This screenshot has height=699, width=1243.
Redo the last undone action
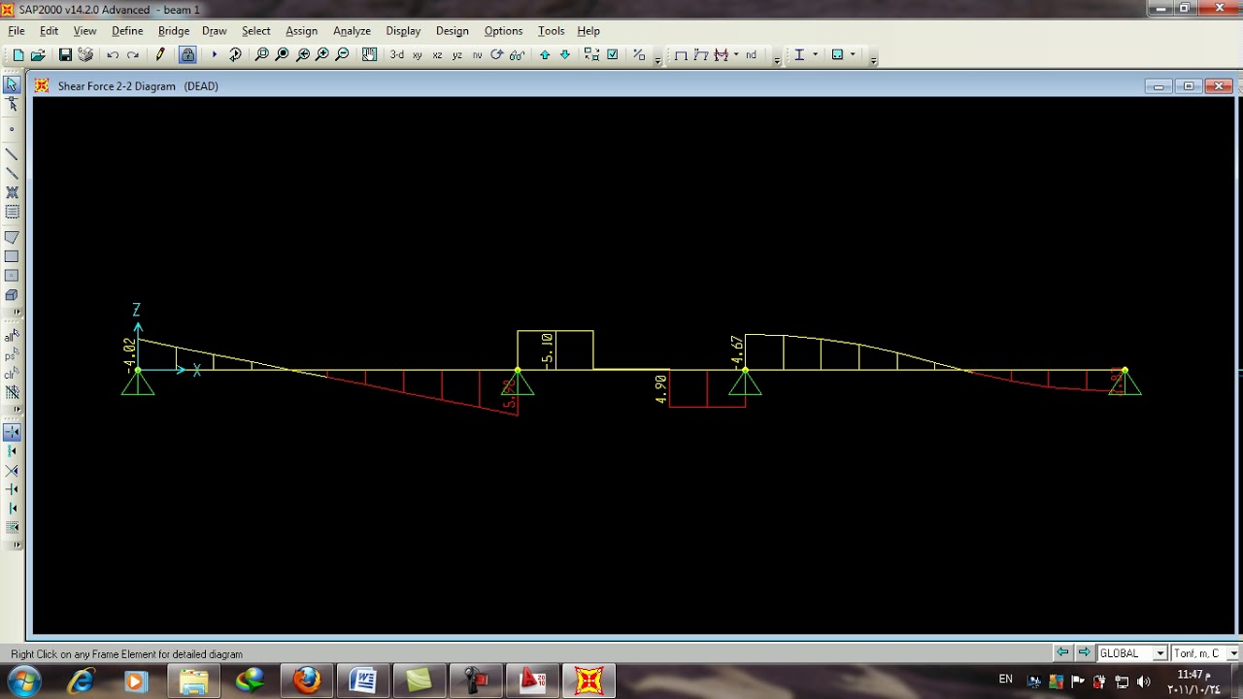tap(133, 55)
